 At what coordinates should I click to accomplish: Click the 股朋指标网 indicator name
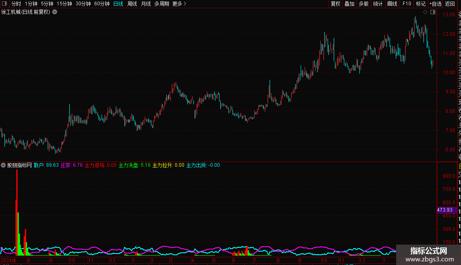20,165
